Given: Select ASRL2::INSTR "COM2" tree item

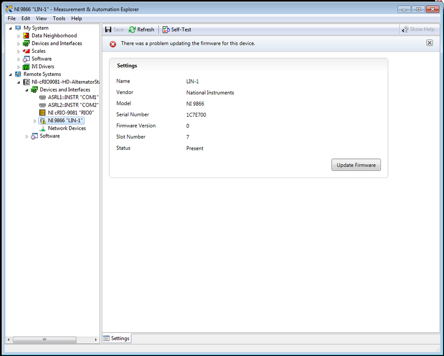Looking at the screenshot, I should click(73, 105).
